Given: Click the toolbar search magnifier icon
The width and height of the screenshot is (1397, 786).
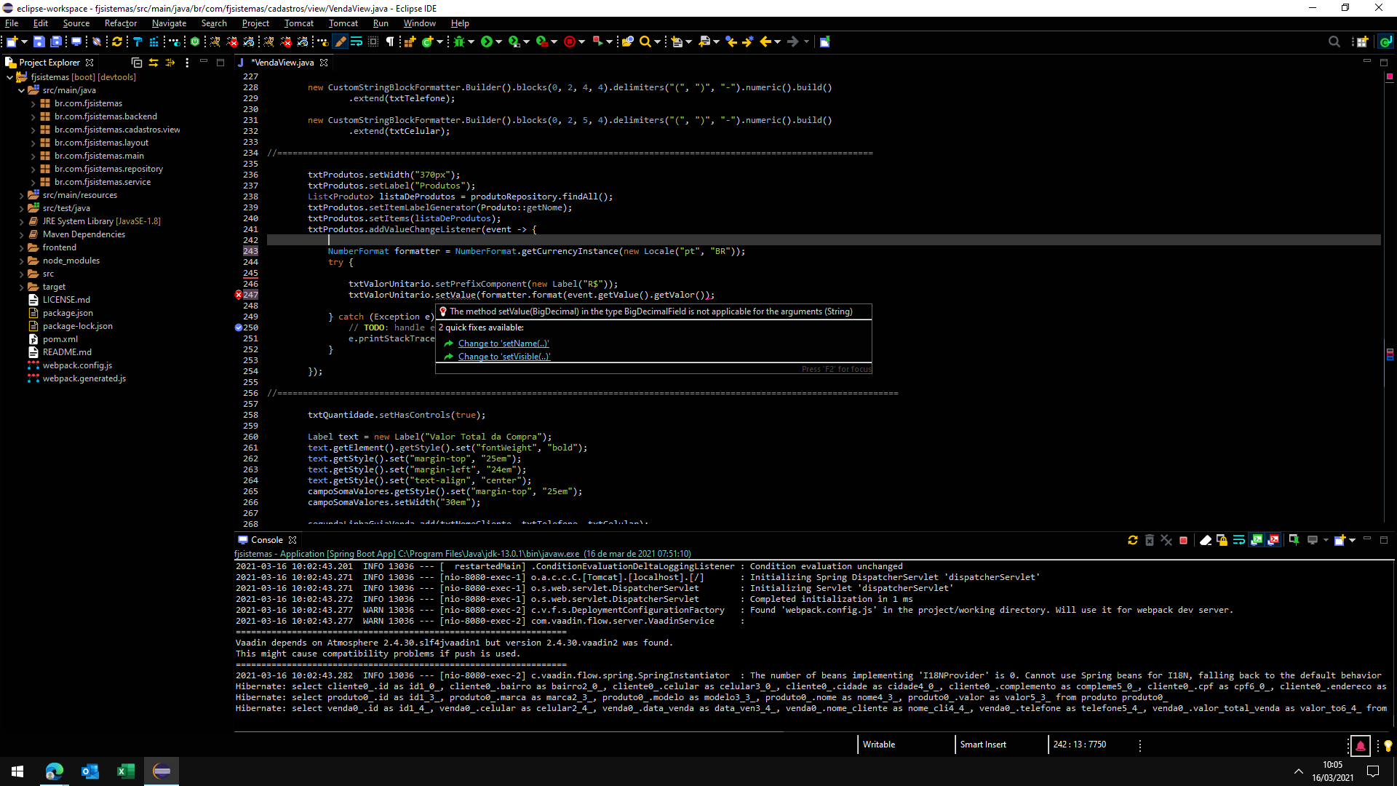Looking at the screenshot, I should 645,41.
